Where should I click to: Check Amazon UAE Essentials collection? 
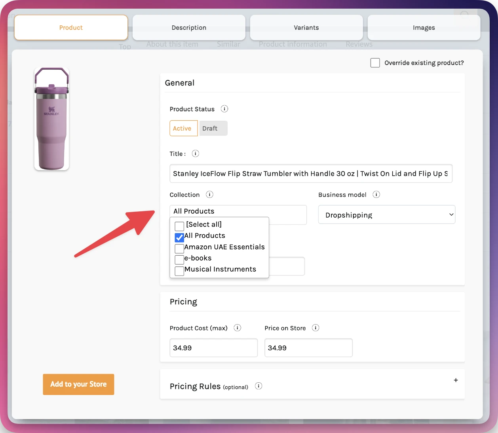point(179,249)
